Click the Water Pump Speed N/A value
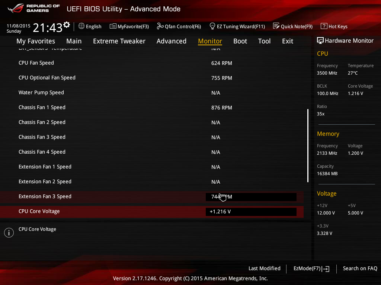Screen dimensions: 381x285 (x=216, y=93)
